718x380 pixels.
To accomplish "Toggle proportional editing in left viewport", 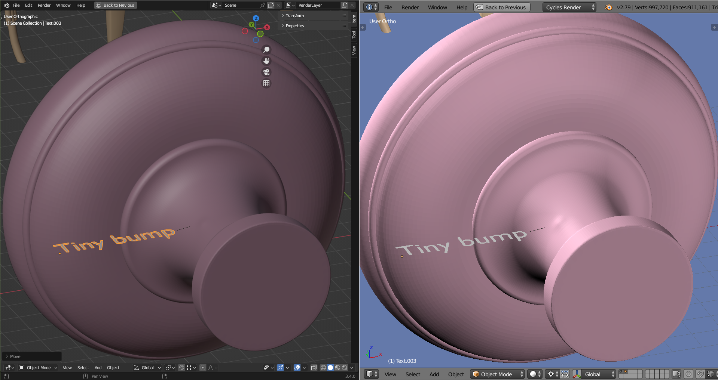I will click(x=203, y=368).
